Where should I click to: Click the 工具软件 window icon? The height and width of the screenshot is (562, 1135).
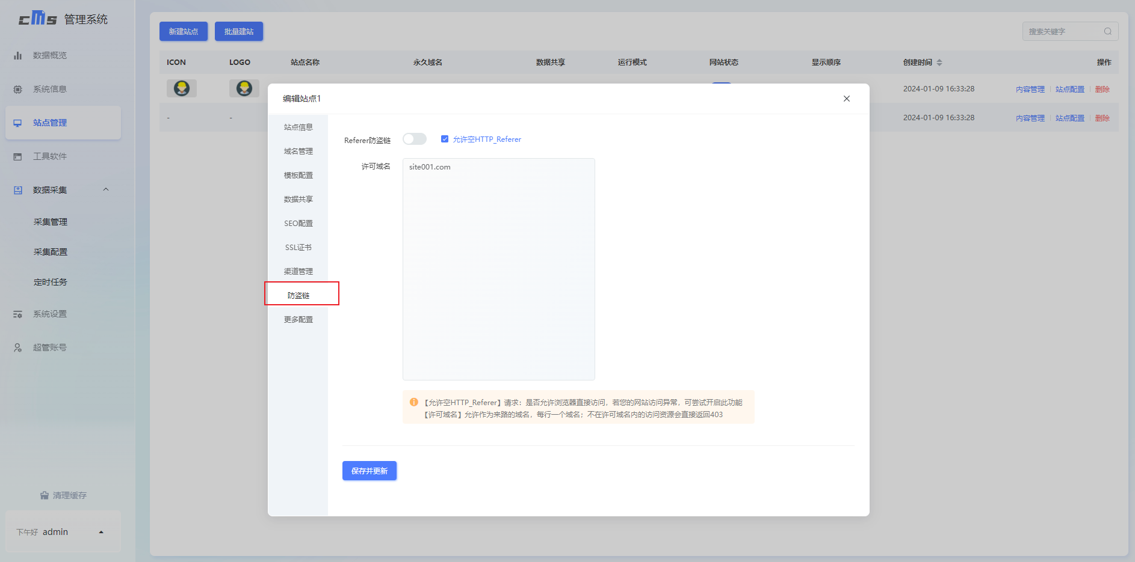tap(18, 156)
